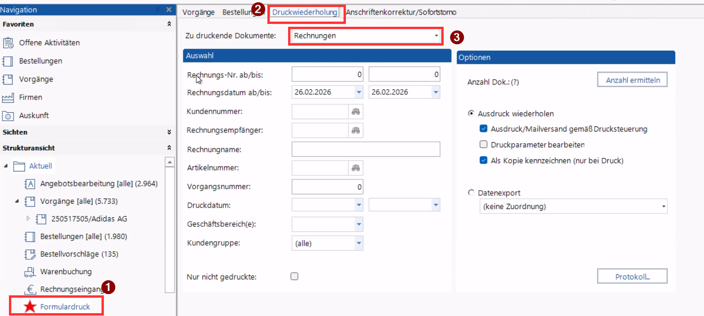The width and height of the screenshot is (704, 316).
Task: Toggle Druckparameter bearbeiten checkbox
Action: (483, 145)
